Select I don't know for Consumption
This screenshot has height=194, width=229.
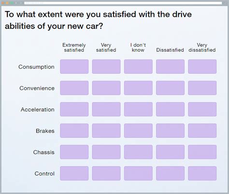click(138, 66)
